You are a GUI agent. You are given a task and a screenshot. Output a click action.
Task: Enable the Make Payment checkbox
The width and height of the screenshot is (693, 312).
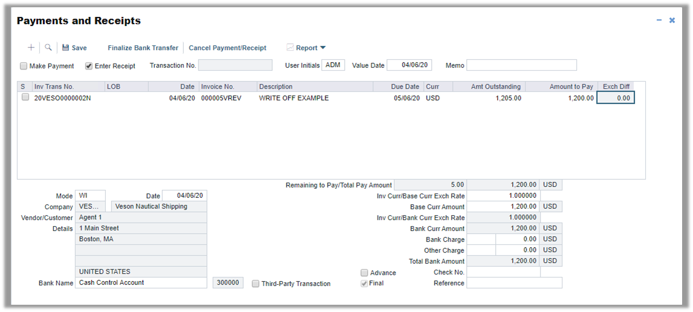[x=24, y=66]
